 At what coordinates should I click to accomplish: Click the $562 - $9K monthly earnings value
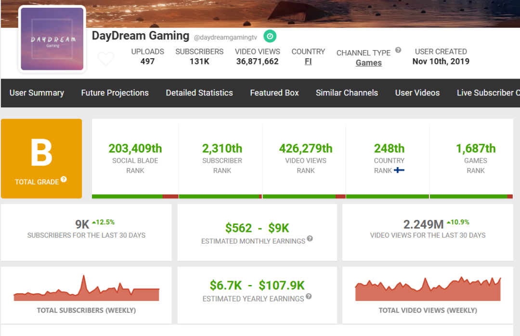pos(257,228)
